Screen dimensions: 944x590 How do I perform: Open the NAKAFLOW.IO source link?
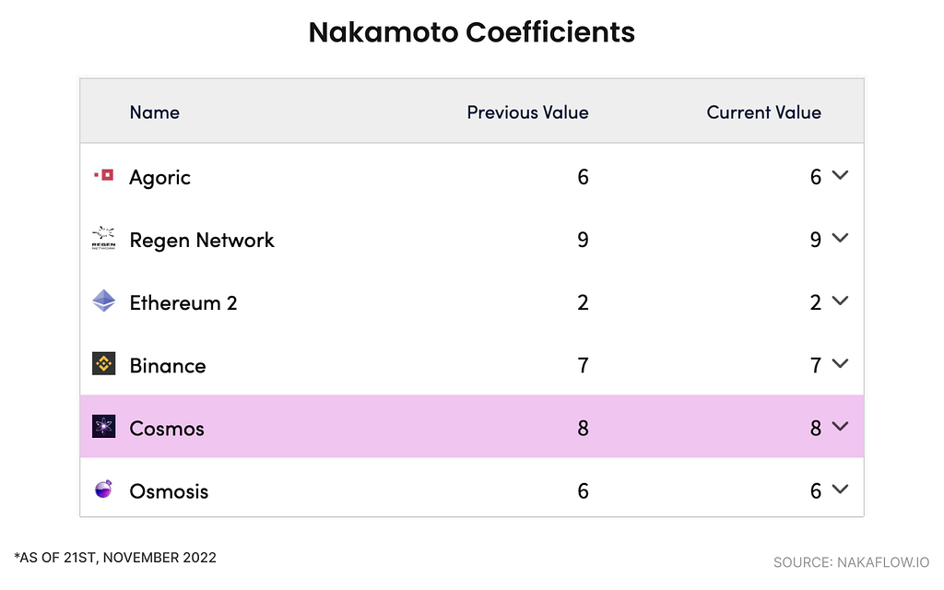coord(851,562)
